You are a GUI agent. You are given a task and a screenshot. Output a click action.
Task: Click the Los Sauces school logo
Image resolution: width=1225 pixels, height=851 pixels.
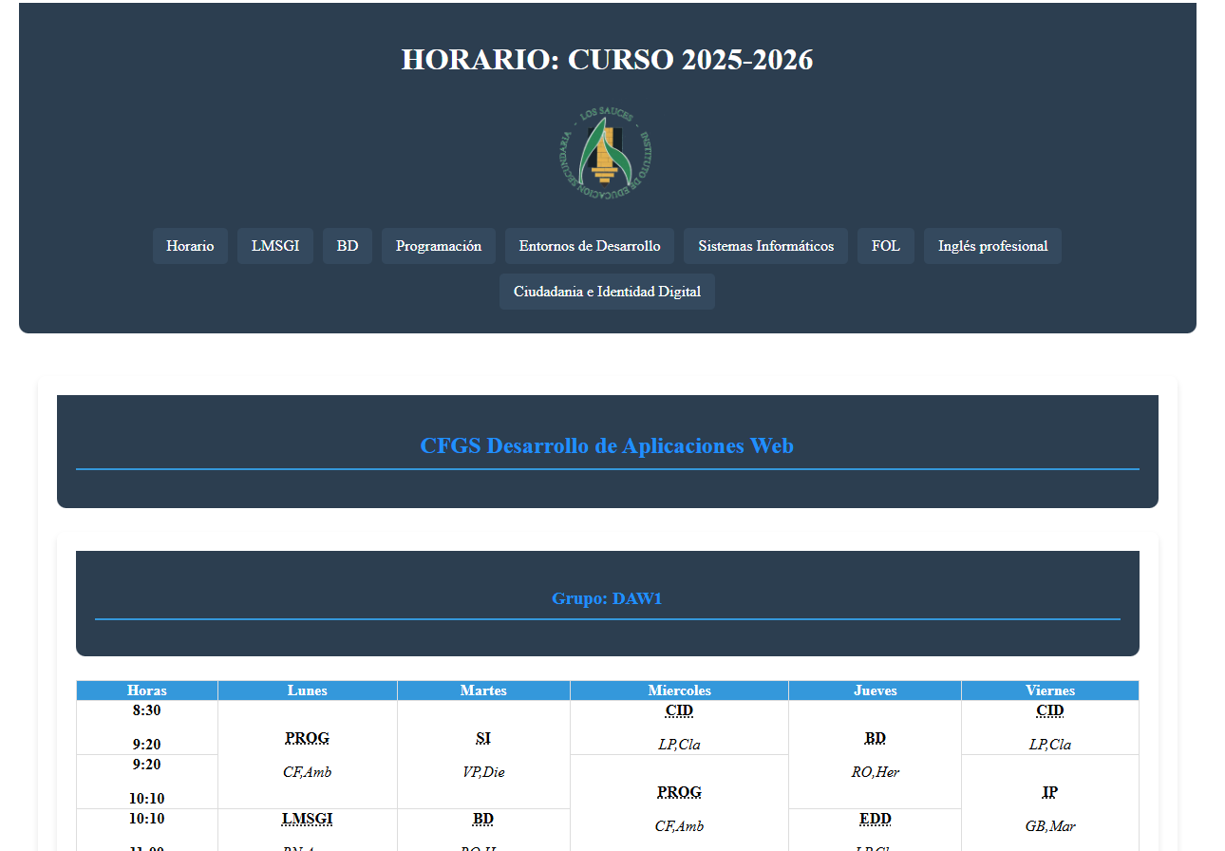[607, 154]
